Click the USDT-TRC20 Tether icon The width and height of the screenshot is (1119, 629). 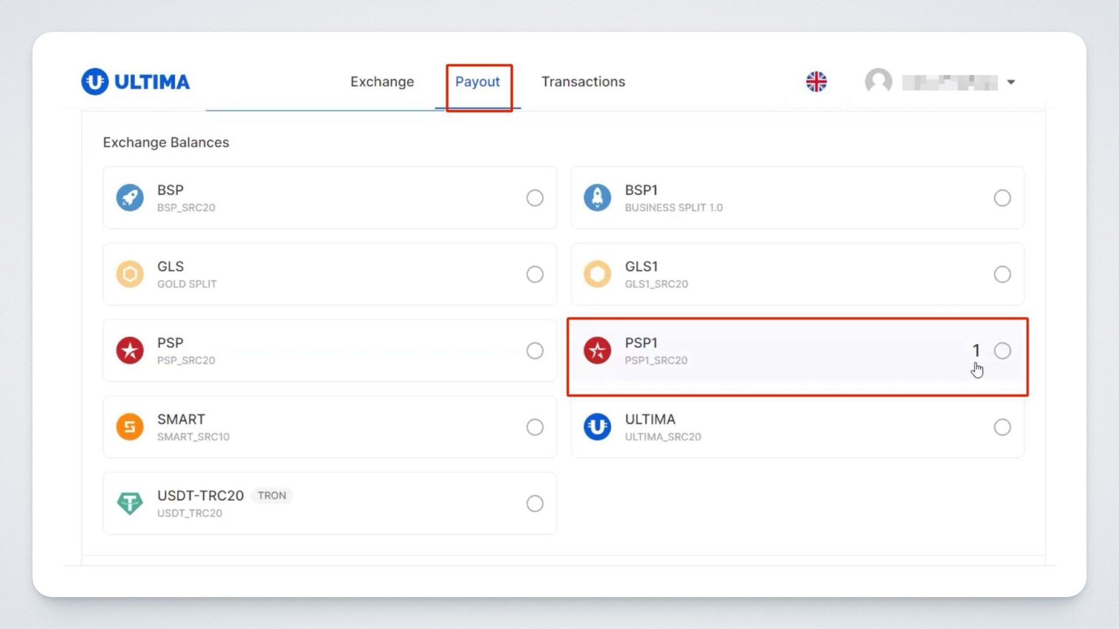[129, 503]
